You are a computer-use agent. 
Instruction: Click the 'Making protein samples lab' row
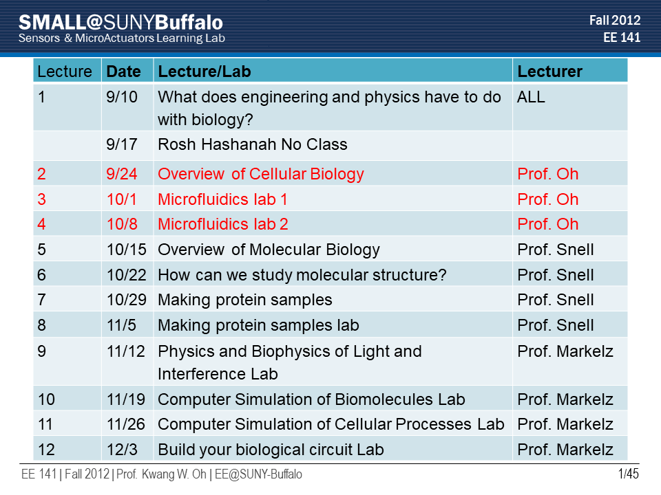(x=330, y=325)
